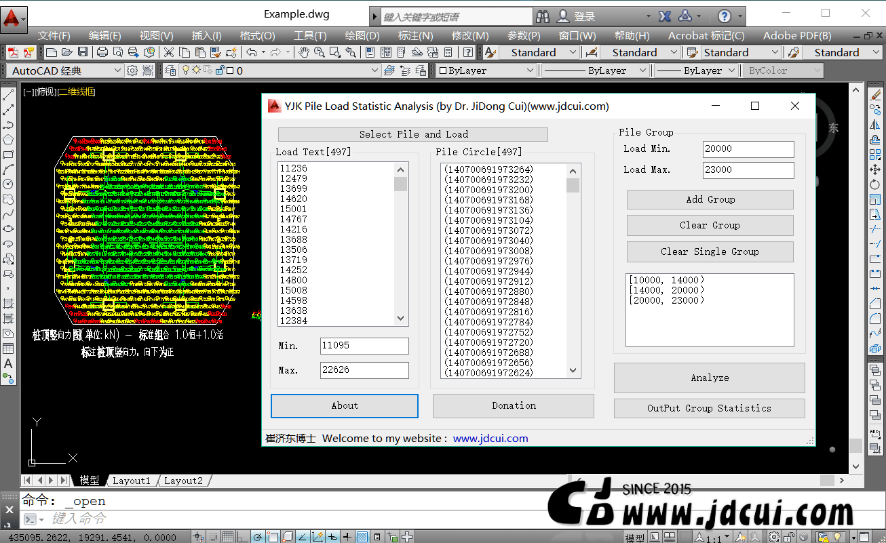
Task: Click the Load Text list scrollbar
Action: click(x=400, y=244)
